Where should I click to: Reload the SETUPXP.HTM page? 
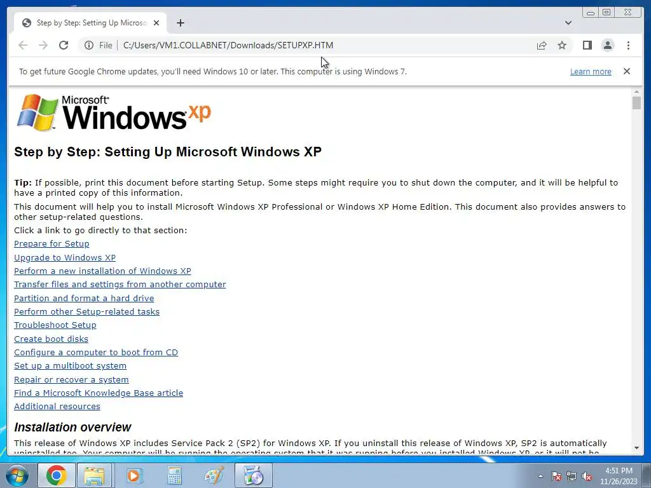tap(64, 45)
